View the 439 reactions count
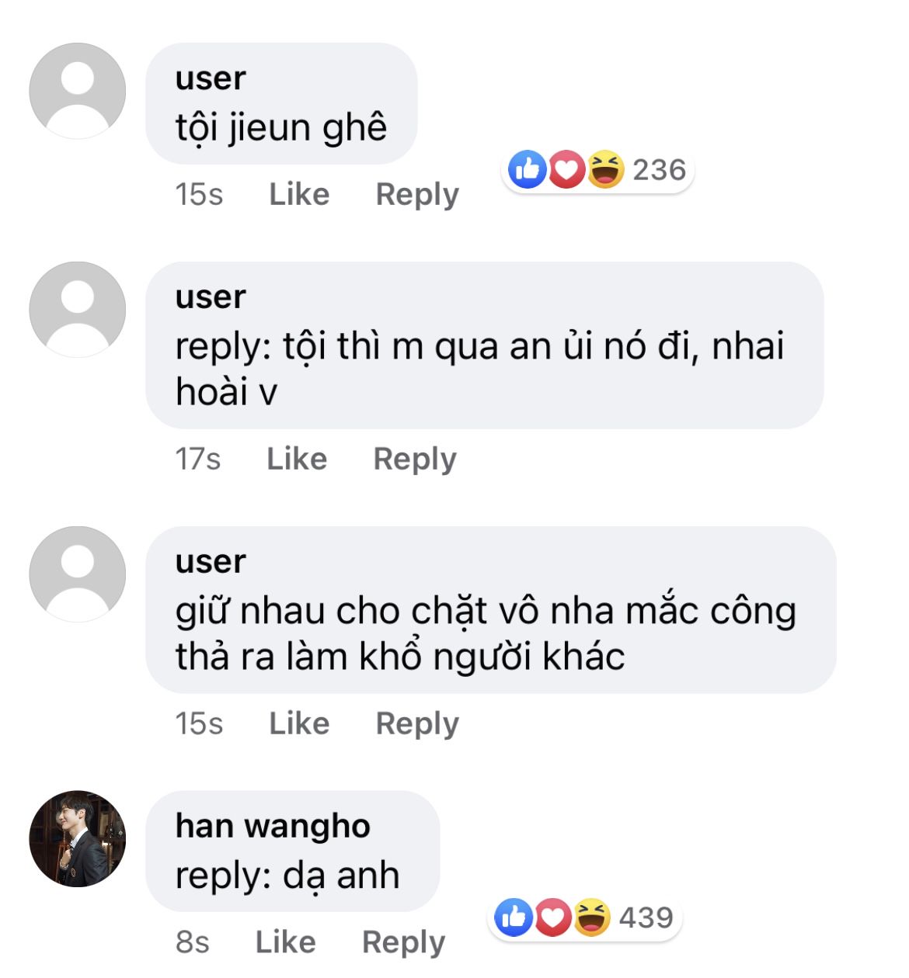 coord(646,917)
